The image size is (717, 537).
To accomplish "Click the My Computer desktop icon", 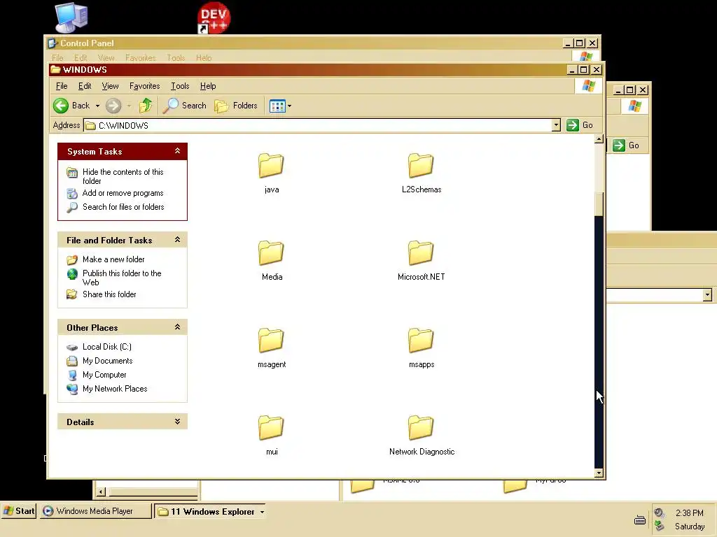I will [x=71, y=17].
